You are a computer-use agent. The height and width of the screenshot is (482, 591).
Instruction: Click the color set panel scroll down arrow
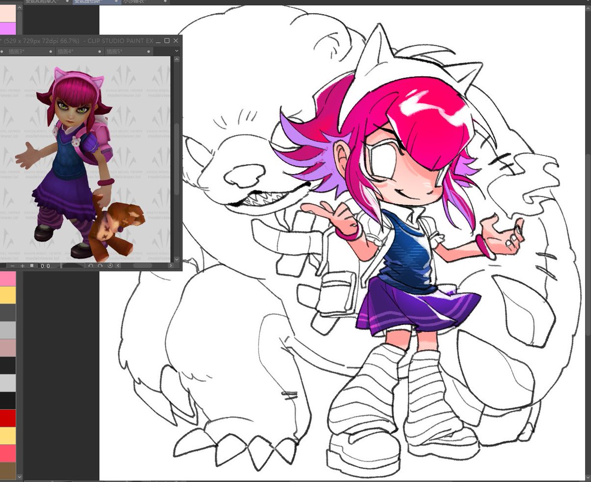point(20,476)
